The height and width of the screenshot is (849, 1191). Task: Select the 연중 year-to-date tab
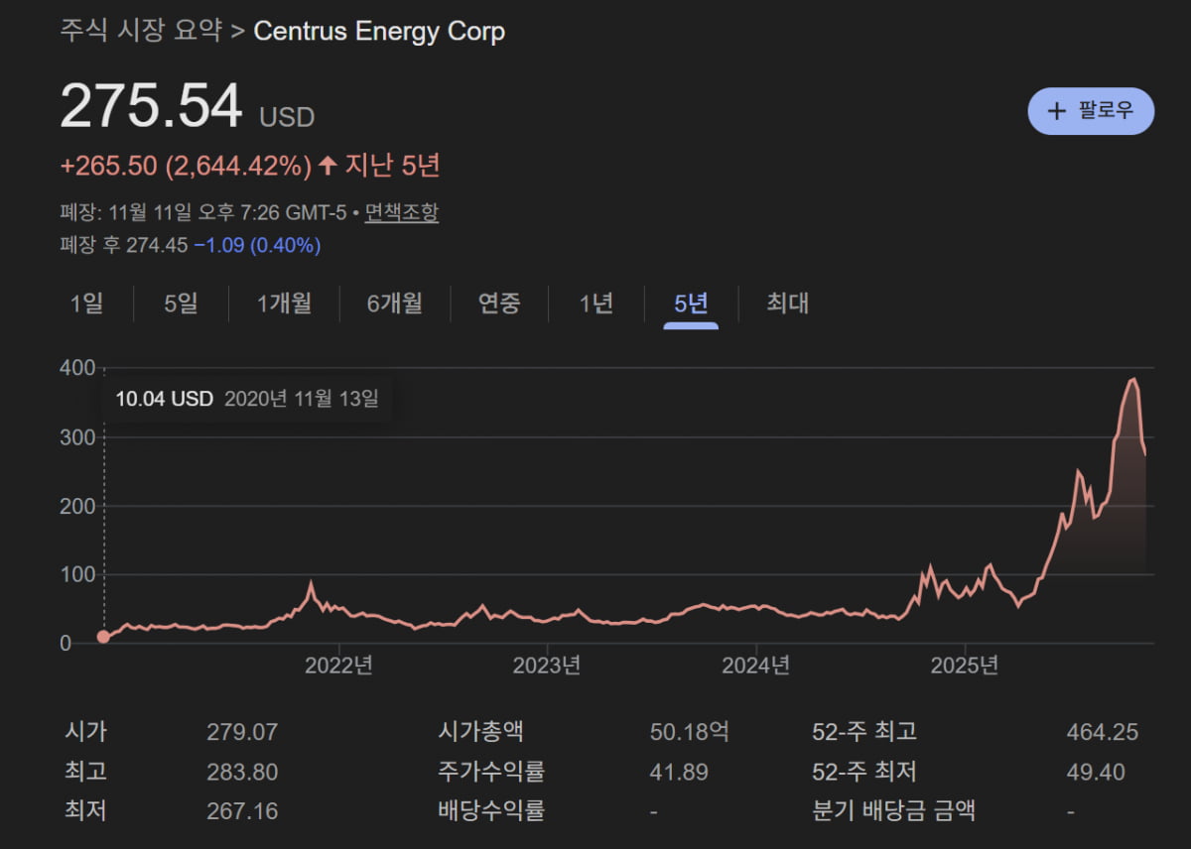498,303
